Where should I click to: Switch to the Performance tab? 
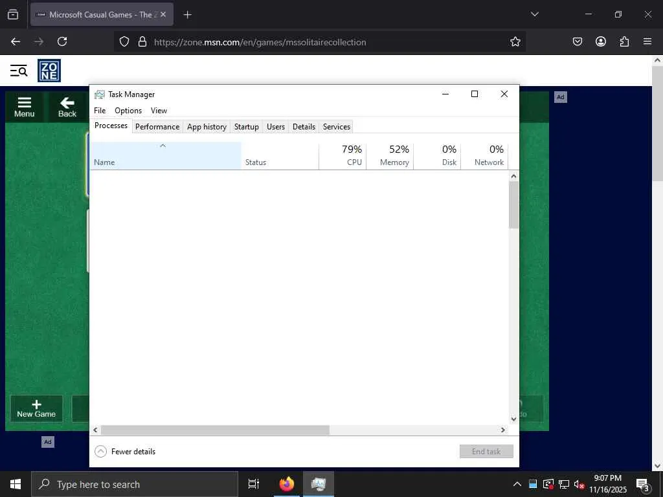(157, 127)
